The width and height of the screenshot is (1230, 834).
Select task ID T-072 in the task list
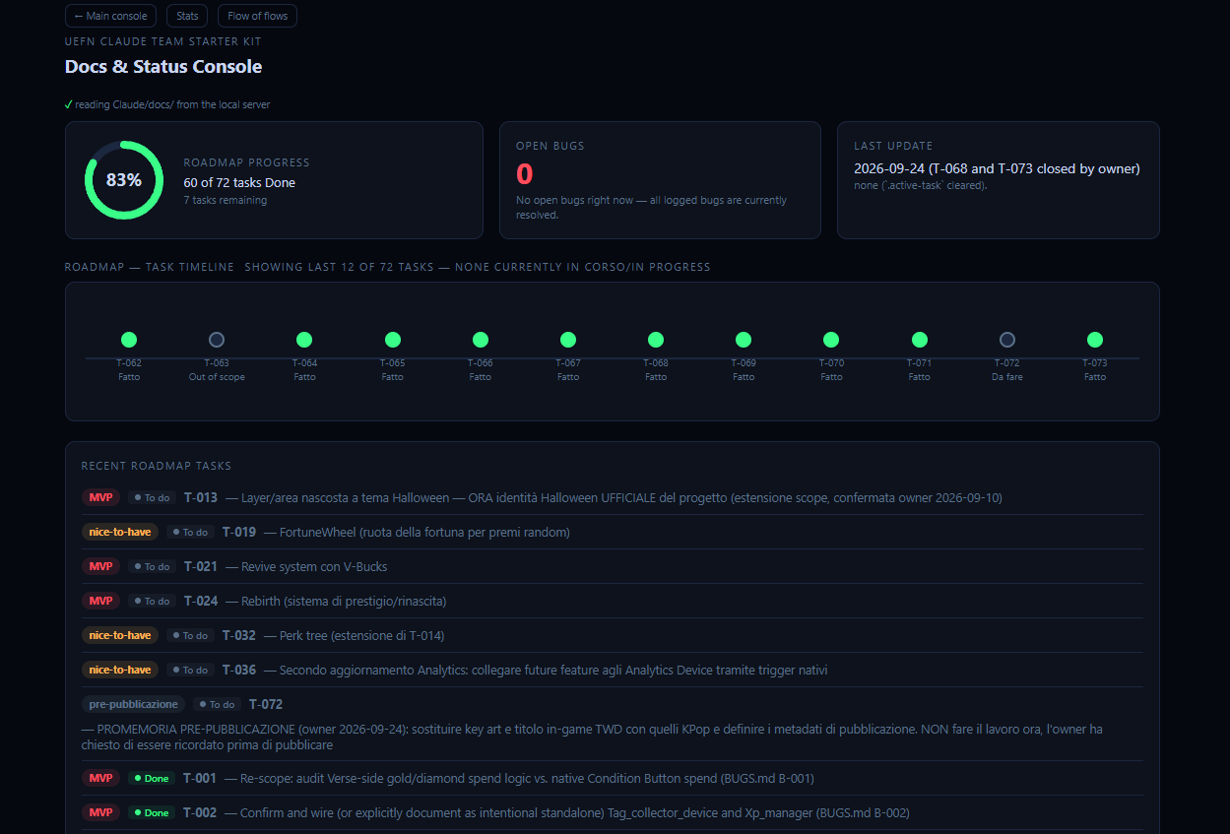click(266, 704)
